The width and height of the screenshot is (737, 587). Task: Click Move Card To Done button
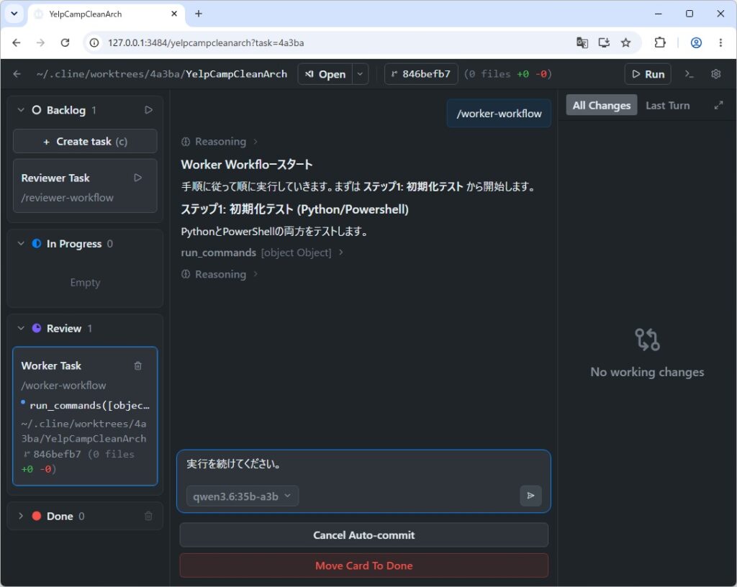[363, 565]
